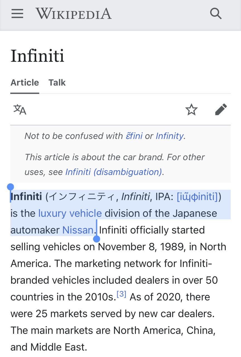Switch to the Talk tab
The height and width of the screenshot is (357, 241).
[57, 83]
